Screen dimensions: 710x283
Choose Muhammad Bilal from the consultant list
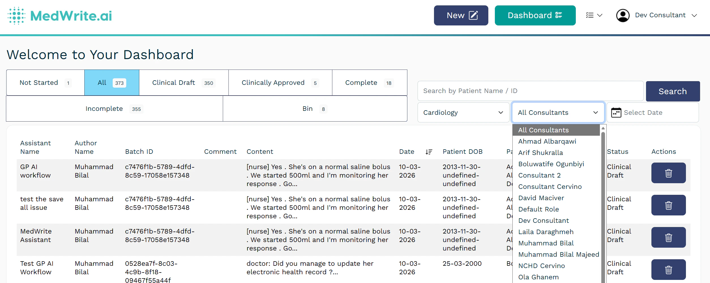pos(546,243)
